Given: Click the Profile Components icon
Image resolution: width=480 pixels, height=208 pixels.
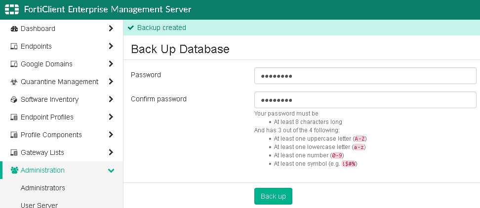Looking at the screenshot, I should (14, 135).
